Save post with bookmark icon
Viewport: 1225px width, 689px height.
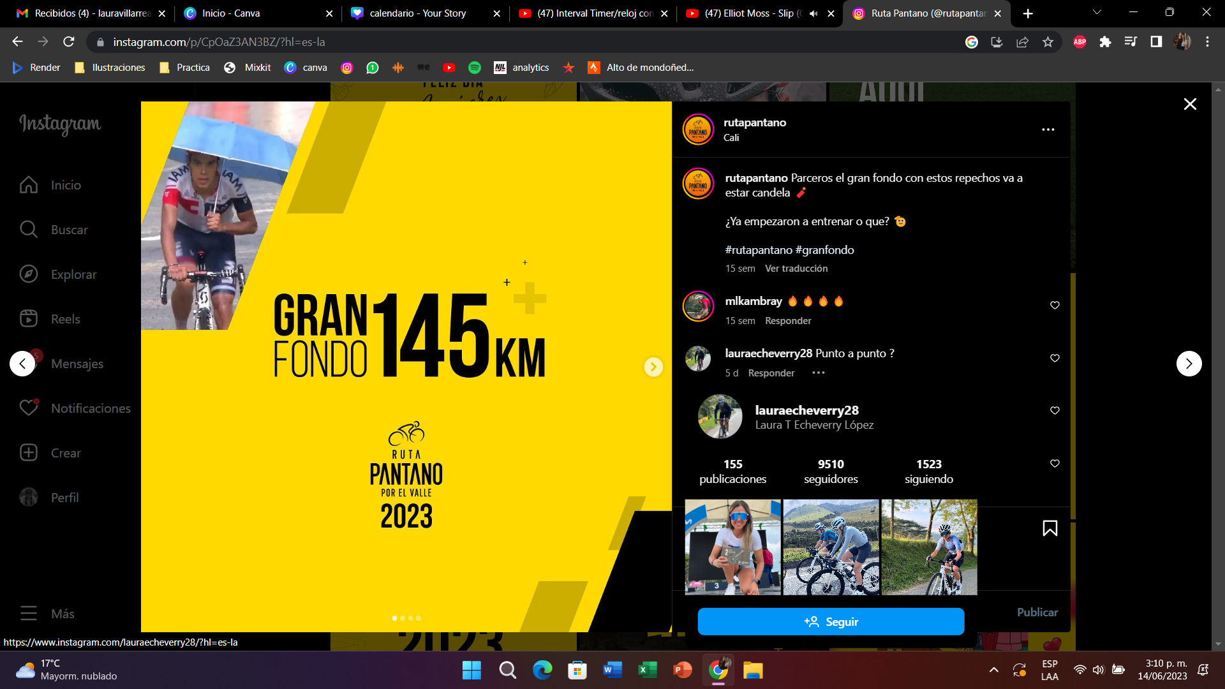tap(1050, 528)
